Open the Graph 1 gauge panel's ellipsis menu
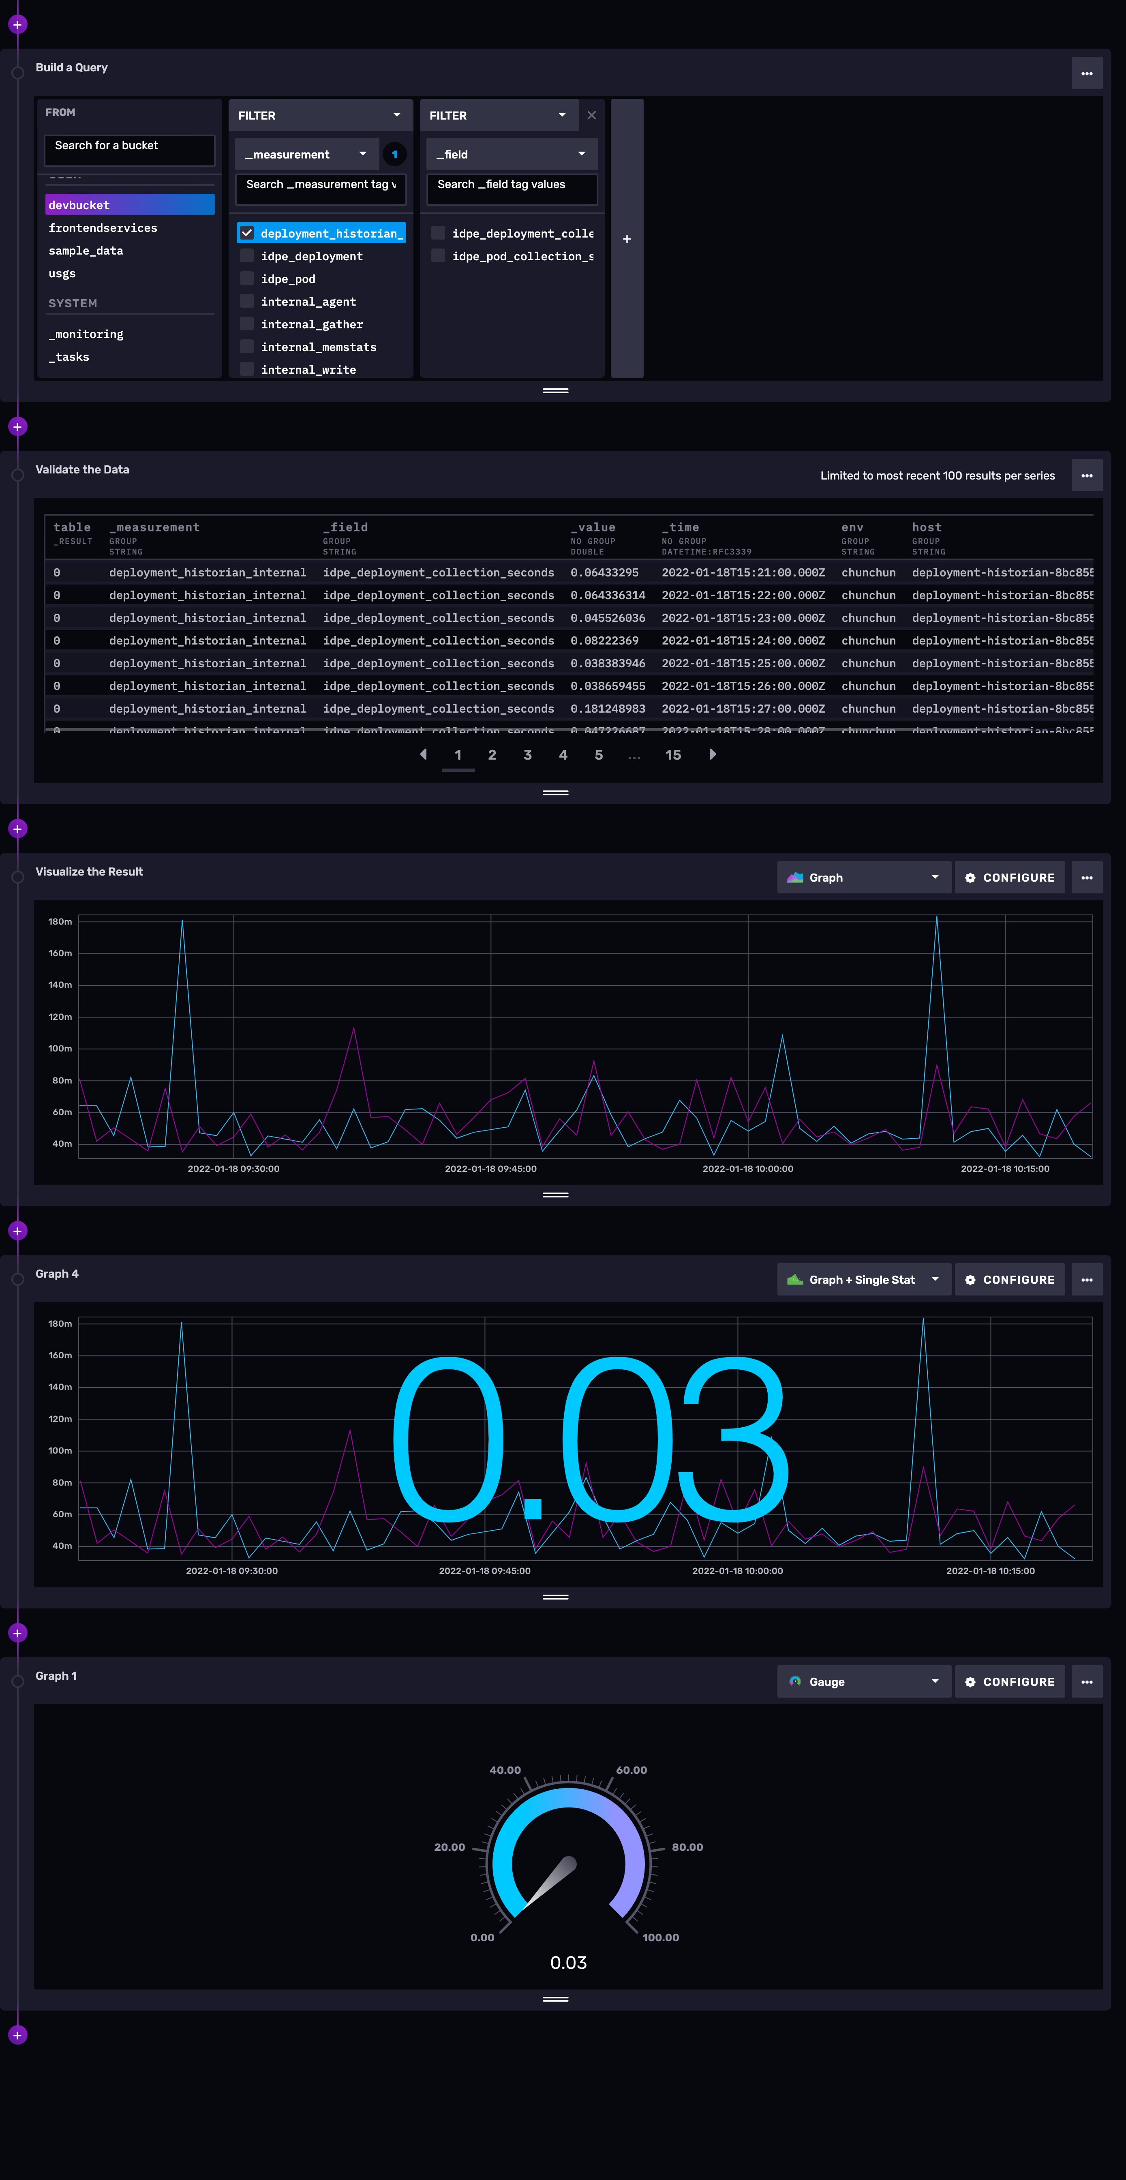The width and height of the screenshot is (1126, 2180). coord(1086,1681)
